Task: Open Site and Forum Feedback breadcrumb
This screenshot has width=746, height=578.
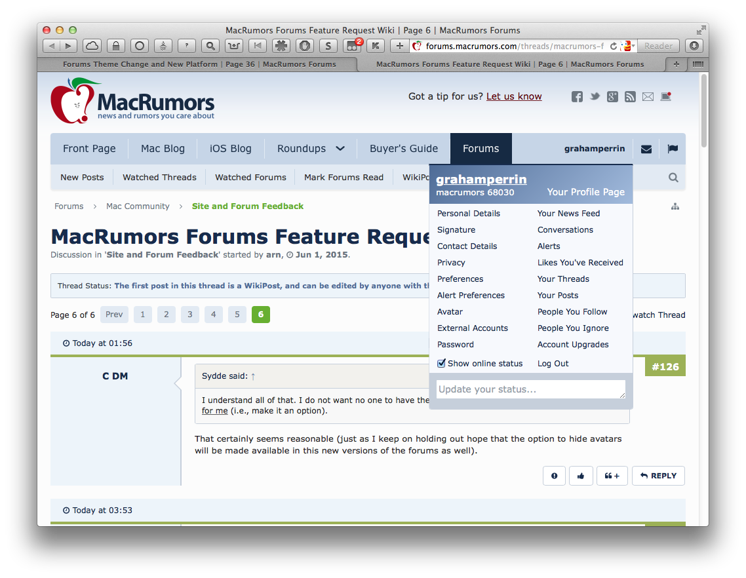Action: [x=247, y=206]
